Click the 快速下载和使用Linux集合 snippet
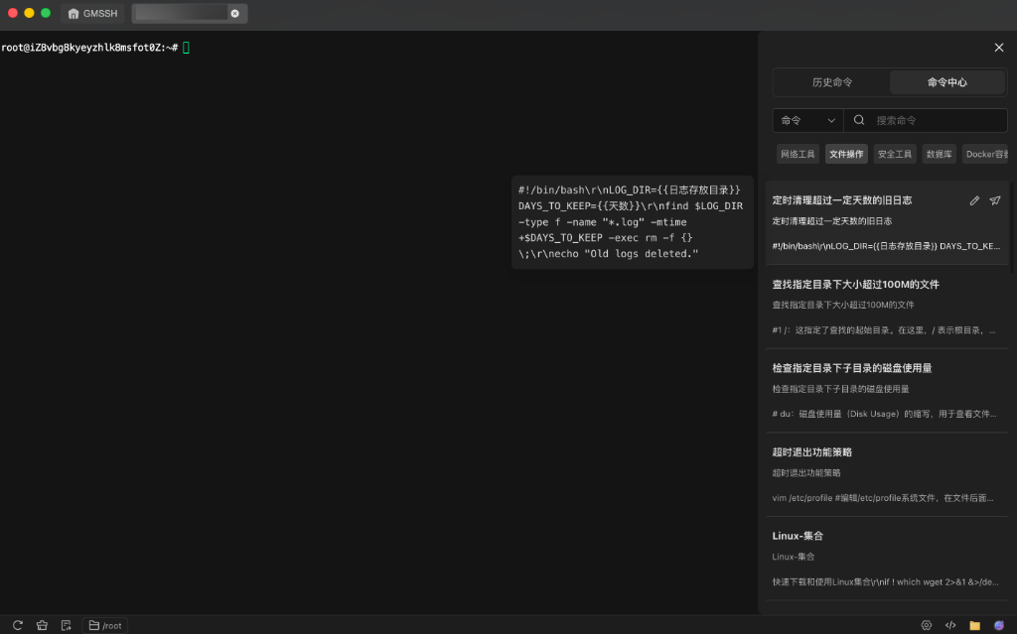Viewport: 1017px width, 634px height. click(x=885, y=581)
